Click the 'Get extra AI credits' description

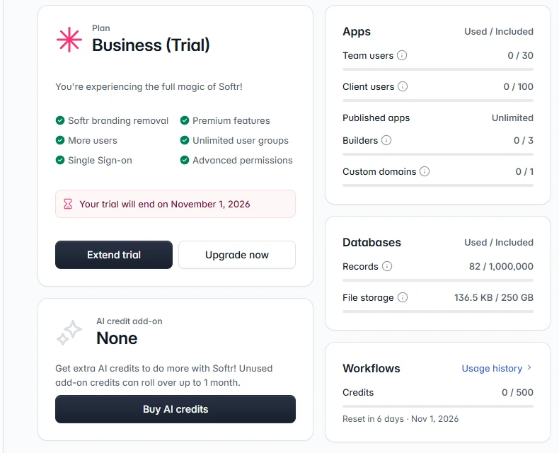(163, 375)
